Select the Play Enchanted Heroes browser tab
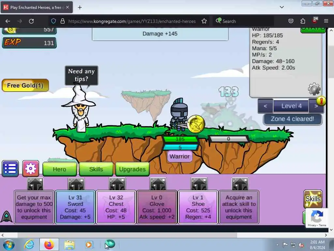 click(x=37, y=7)
